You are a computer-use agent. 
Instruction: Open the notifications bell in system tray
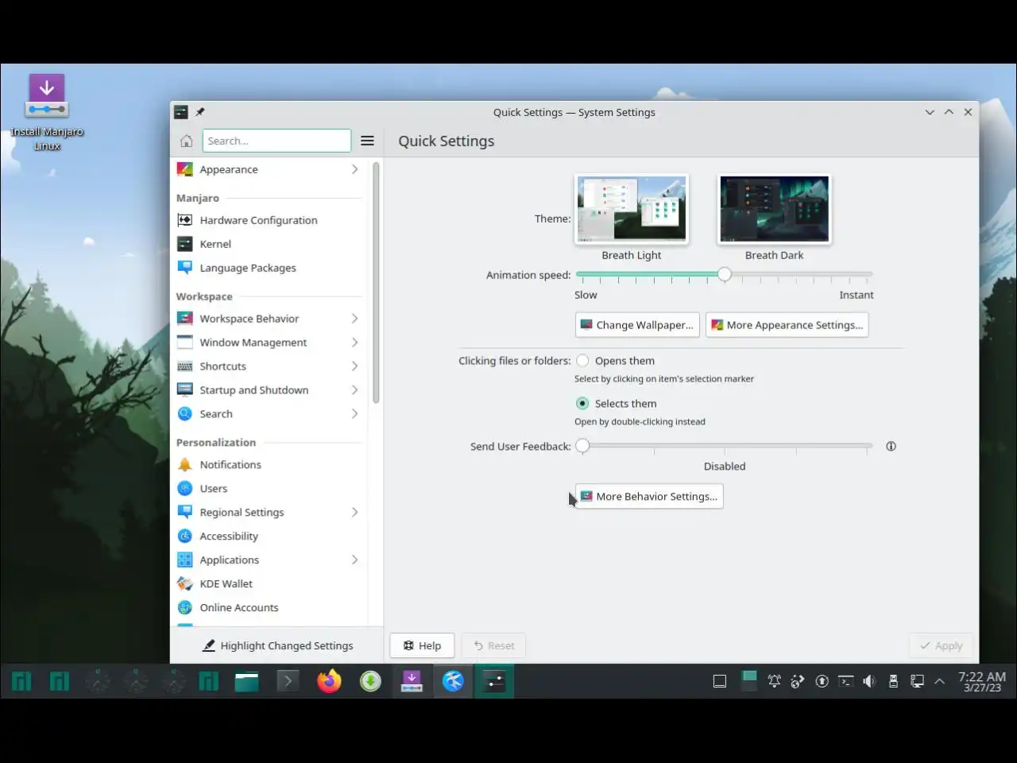[x=774, y=681]
